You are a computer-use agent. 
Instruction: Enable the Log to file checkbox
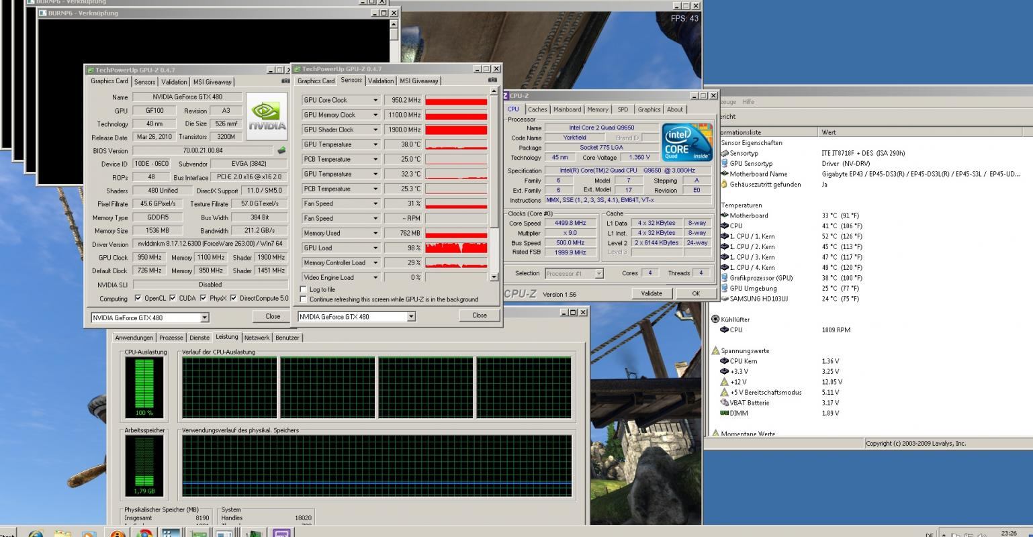(x=303, y=289)
